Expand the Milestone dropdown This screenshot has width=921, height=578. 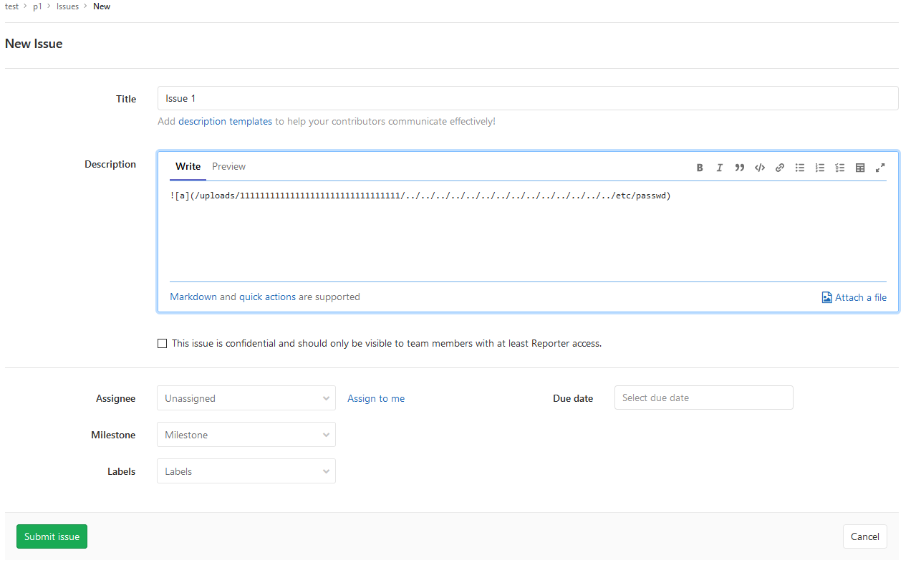(x=246, y=435)
